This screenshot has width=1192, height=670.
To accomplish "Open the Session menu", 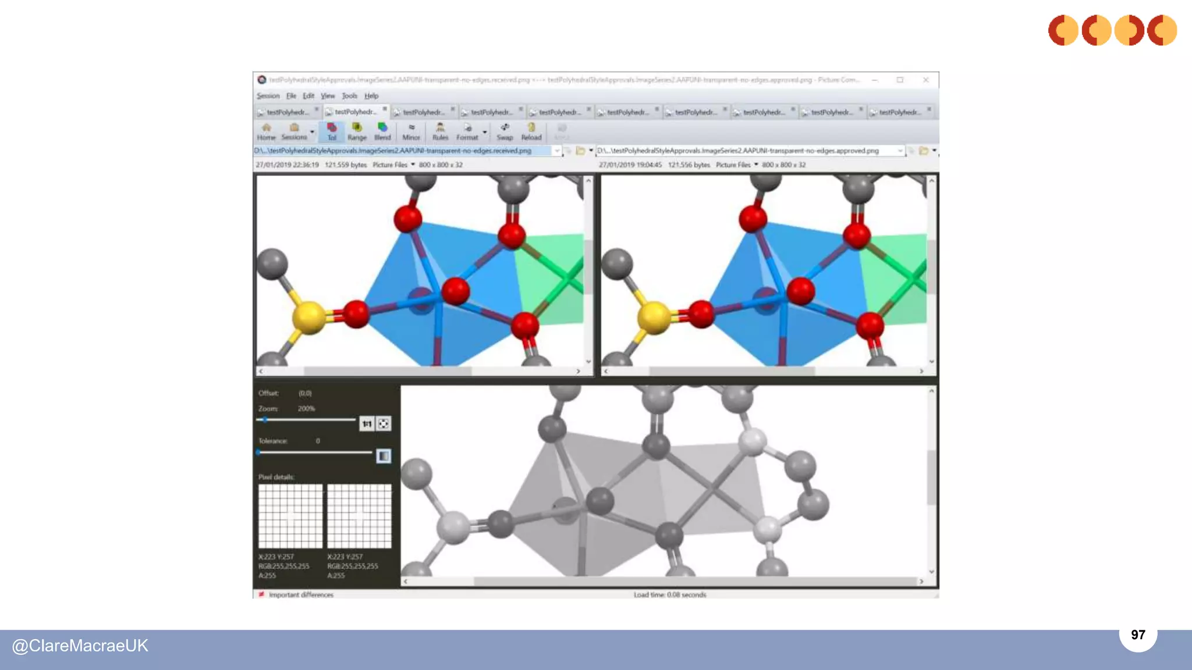I will coord(268,96).
